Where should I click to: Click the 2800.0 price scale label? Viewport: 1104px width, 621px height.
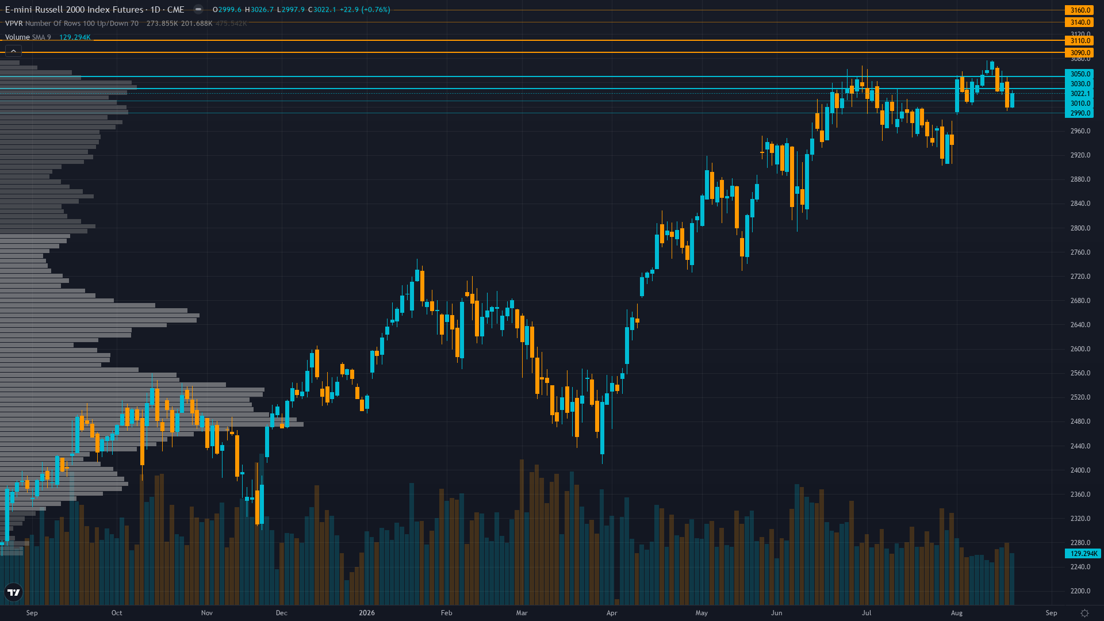tap(1080, 228)
